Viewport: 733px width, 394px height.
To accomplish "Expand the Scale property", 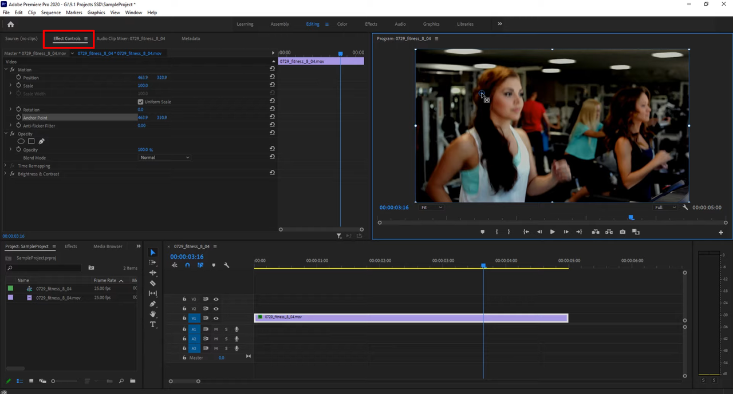I will pyautogui.click(x=10, y=85).
